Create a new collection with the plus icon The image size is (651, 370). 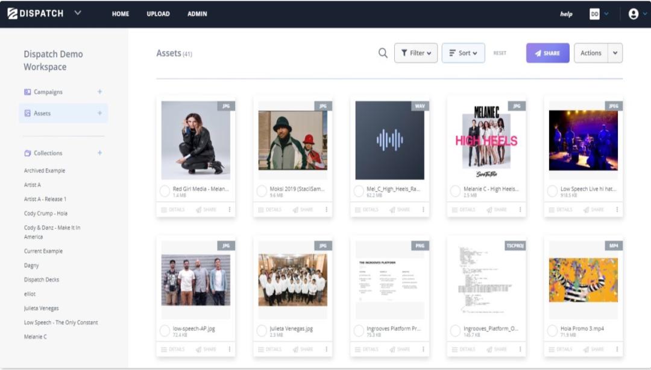tap(99, 153)
